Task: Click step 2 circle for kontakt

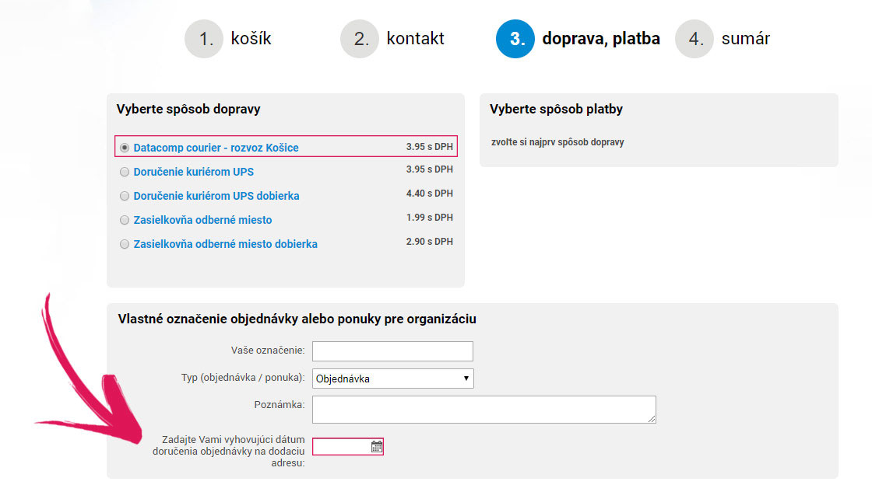Action: (360, 39)
